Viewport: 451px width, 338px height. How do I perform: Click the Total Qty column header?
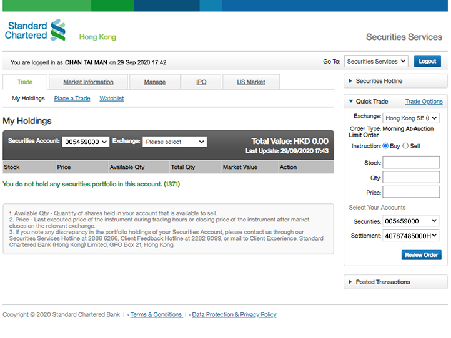196,167
